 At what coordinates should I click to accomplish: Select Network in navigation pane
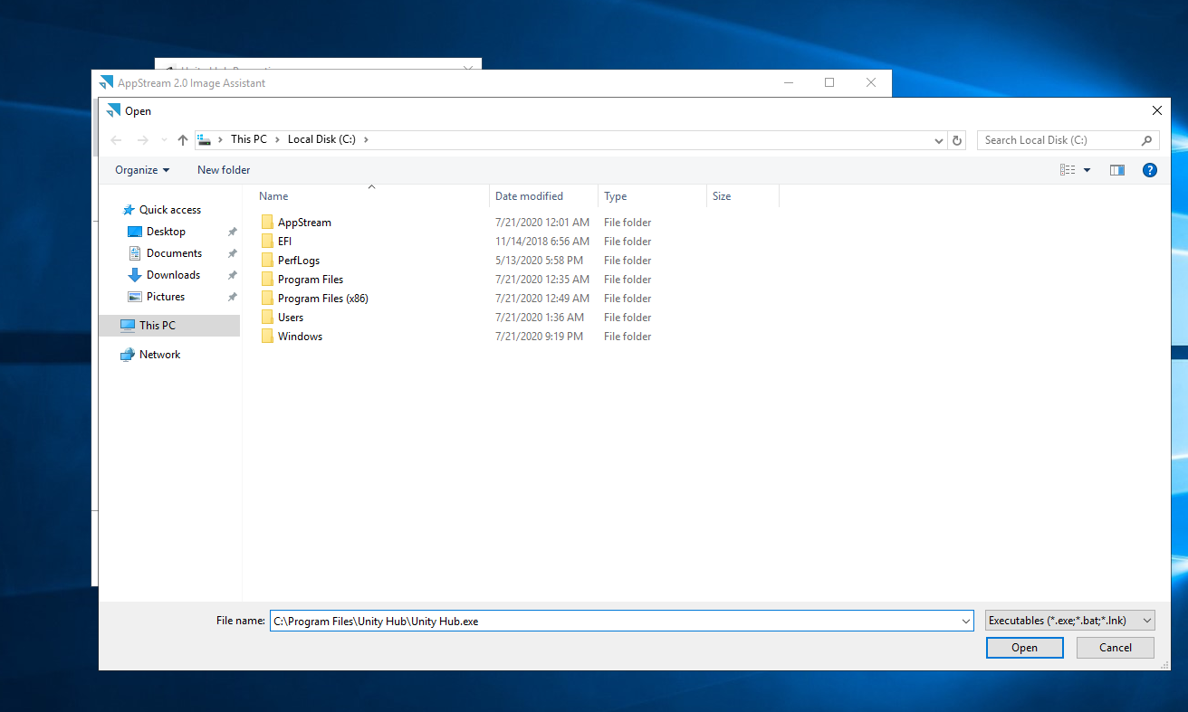(159, 355)
